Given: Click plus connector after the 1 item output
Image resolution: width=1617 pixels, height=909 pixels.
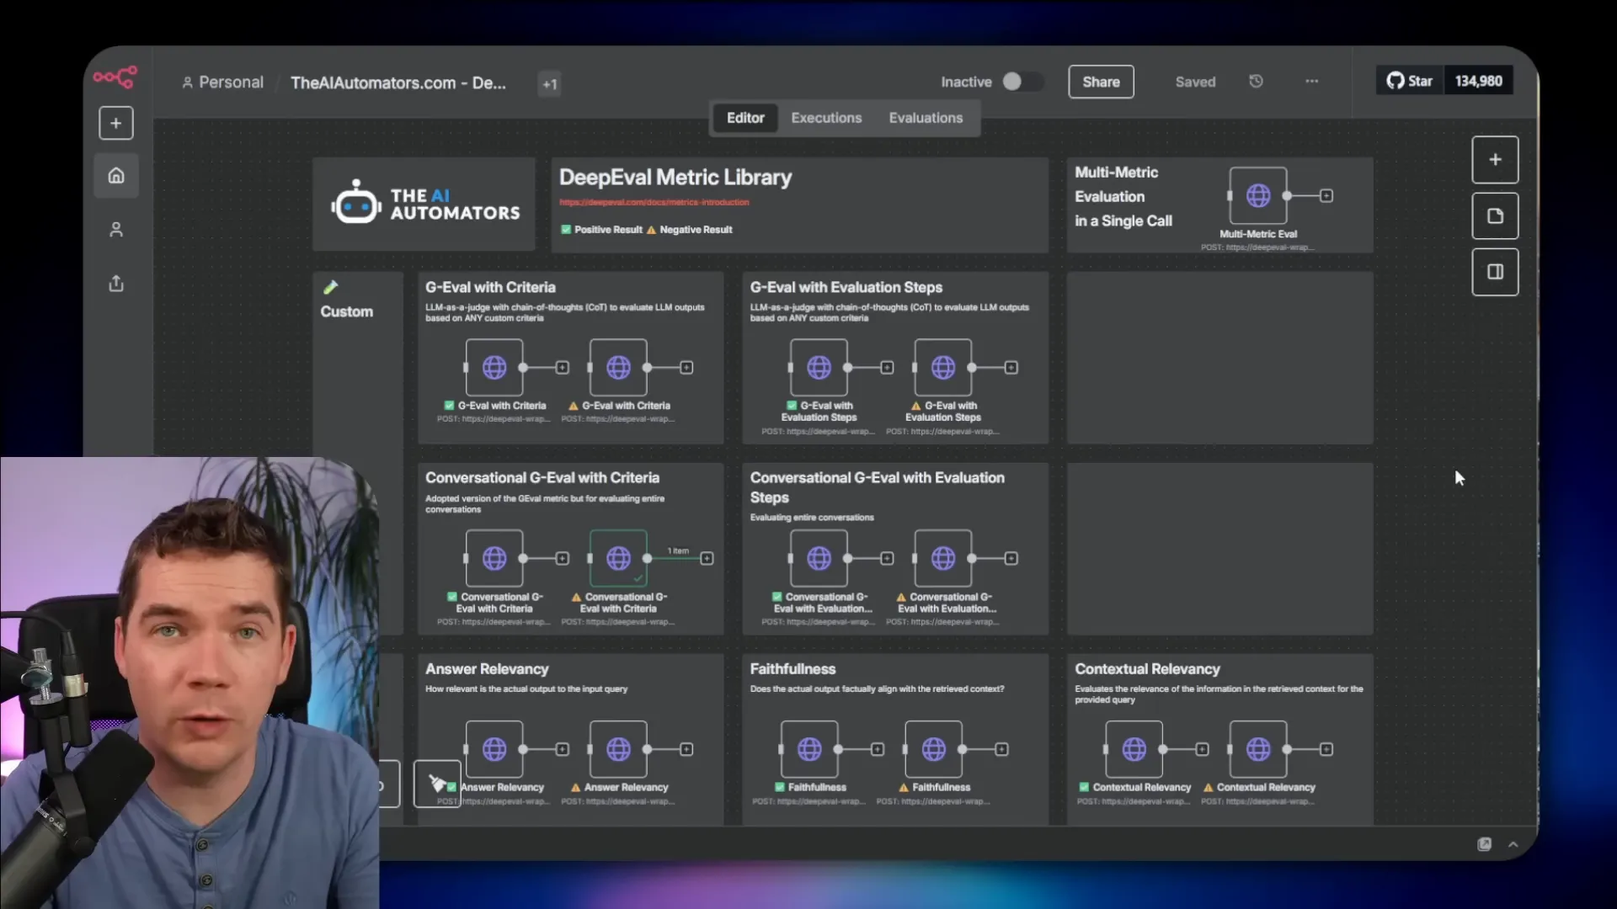Looking at the screenshot, I should pos(707,558).
